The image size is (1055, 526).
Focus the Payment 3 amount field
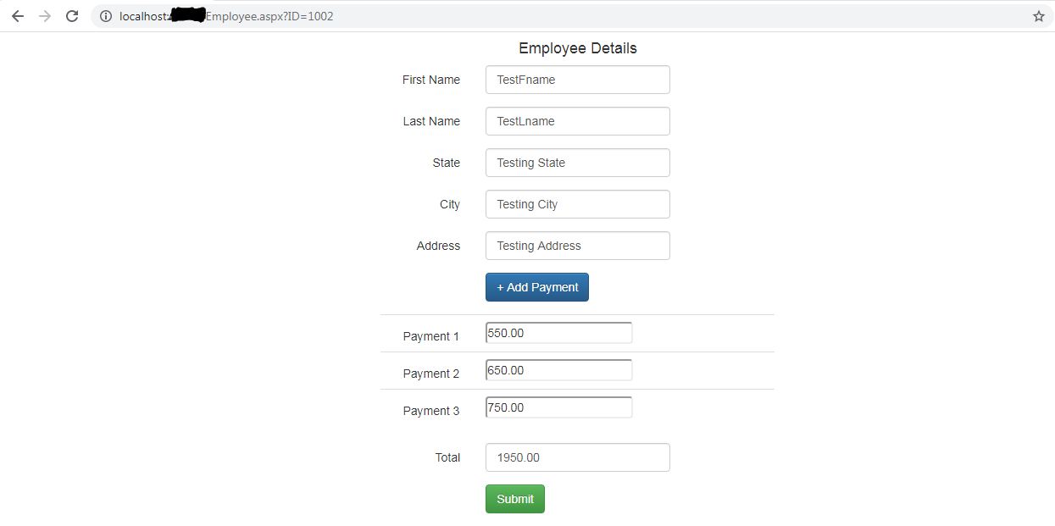tap(559, 407)
